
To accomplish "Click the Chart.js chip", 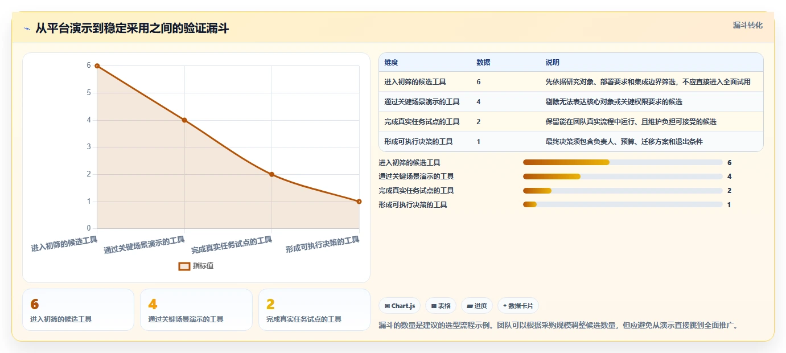I will point(400,306).
